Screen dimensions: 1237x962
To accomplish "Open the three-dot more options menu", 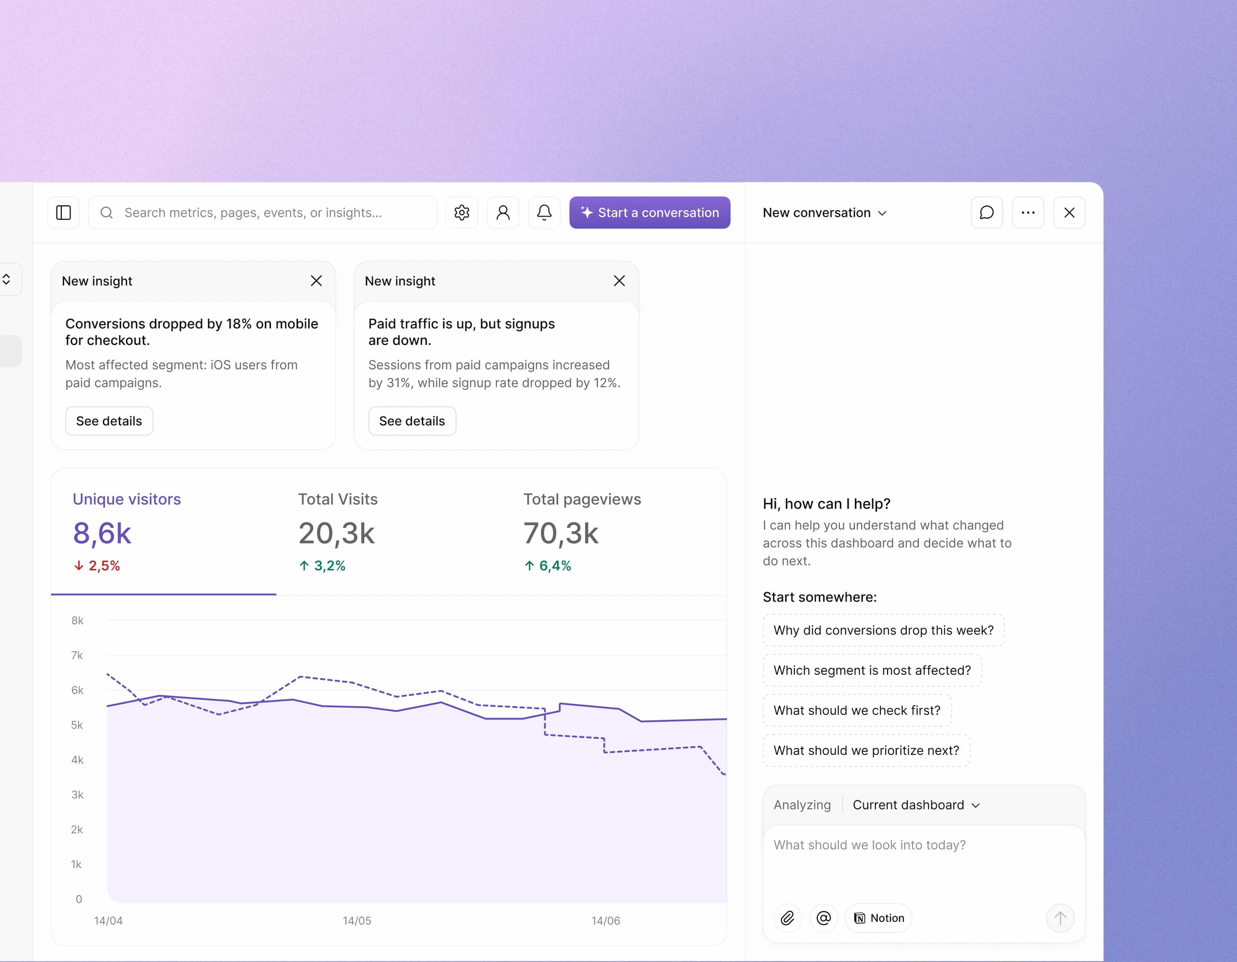I will click(x=1028, y=212).
